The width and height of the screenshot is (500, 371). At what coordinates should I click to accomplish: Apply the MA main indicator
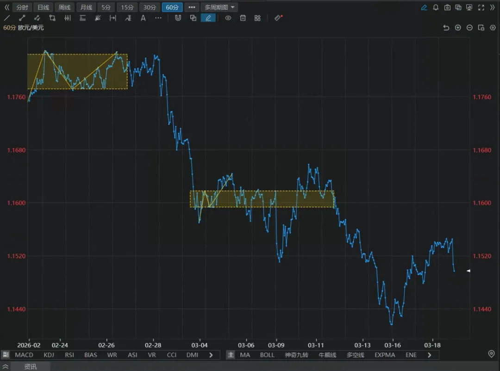(245, 355)
